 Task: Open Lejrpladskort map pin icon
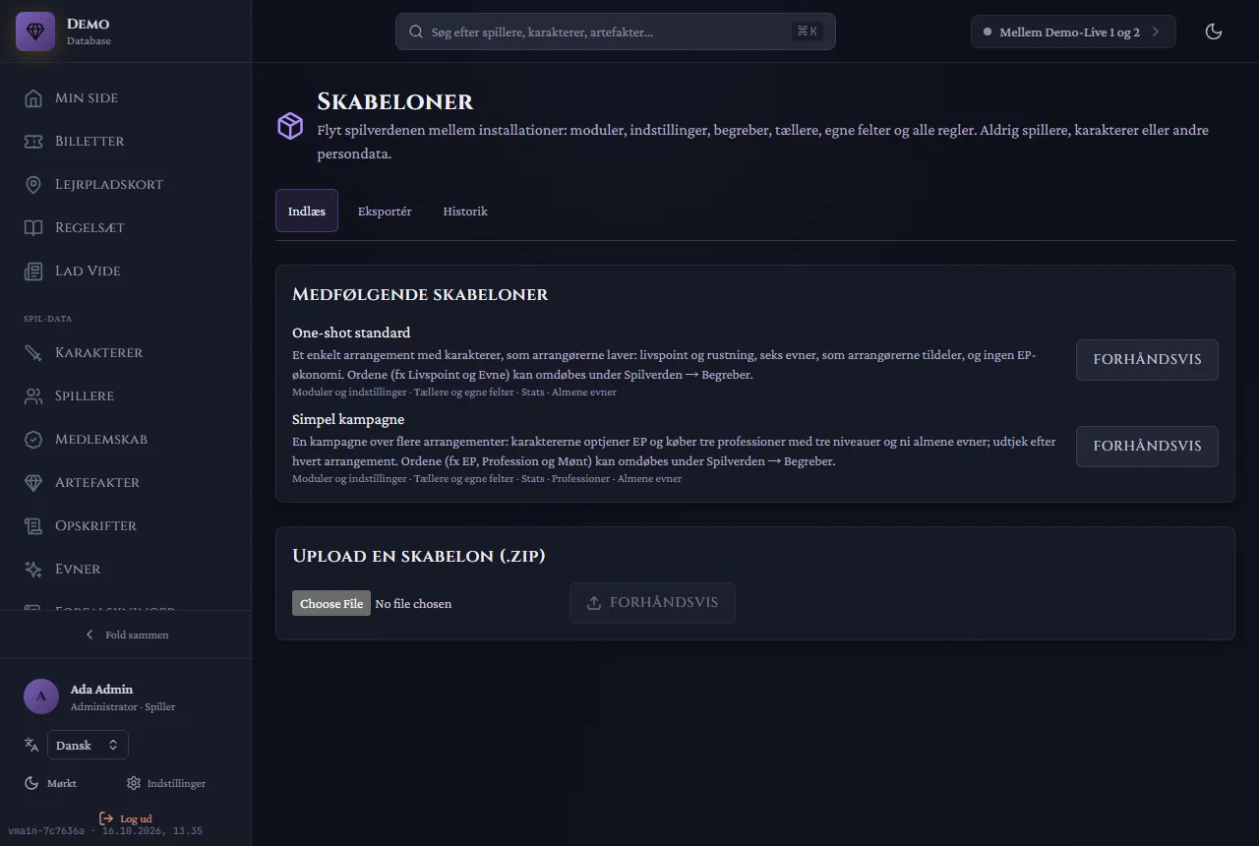pos(33,185)
